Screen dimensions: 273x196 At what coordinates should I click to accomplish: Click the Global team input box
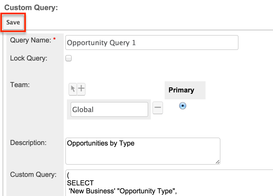click(109, 109)
